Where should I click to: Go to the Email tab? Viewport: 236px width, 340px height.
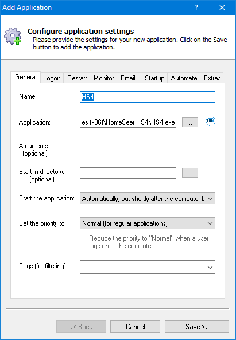(128, 78)
